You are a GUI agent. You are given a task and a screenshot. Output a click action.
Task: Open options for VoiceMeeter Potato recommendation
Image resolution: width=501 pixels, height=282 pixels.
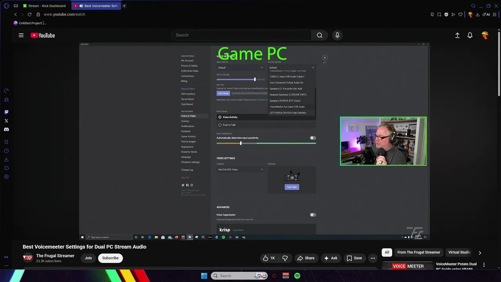coord(484,265)
